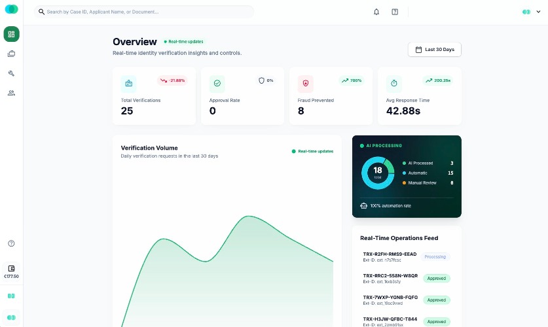Open the cases briefcase icon in sidebar
This screenshot has height=327, width=548.
(x=12, y=54)
